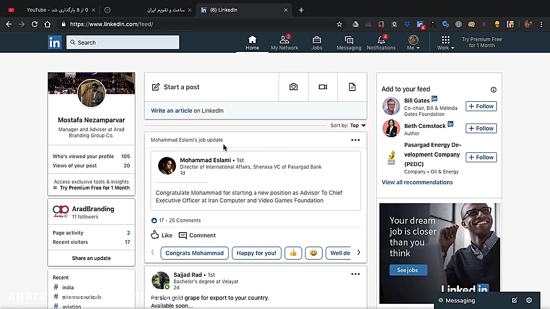Select the Jobs briefcase icon
This screenshot has width=550, height=309.
tap(317, 41)
